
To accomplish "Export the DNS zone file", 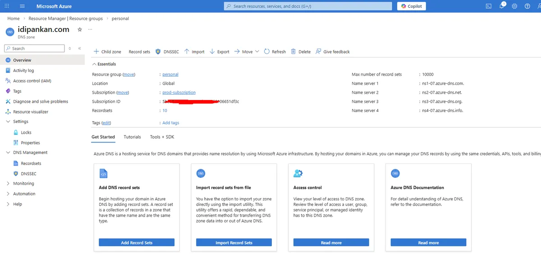I will tap(219, 51).
